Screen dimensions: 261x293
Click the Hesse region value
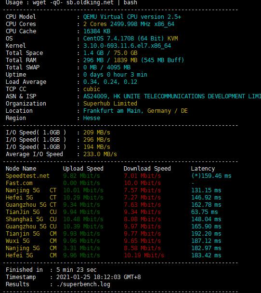[91, 118]
